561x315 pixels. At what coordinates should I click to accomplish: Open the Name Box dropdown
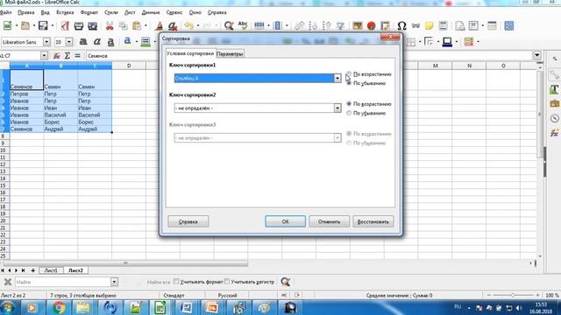(44, 56)
